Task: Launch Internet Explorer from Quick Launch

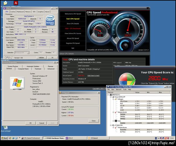Action: pos(13,138)
